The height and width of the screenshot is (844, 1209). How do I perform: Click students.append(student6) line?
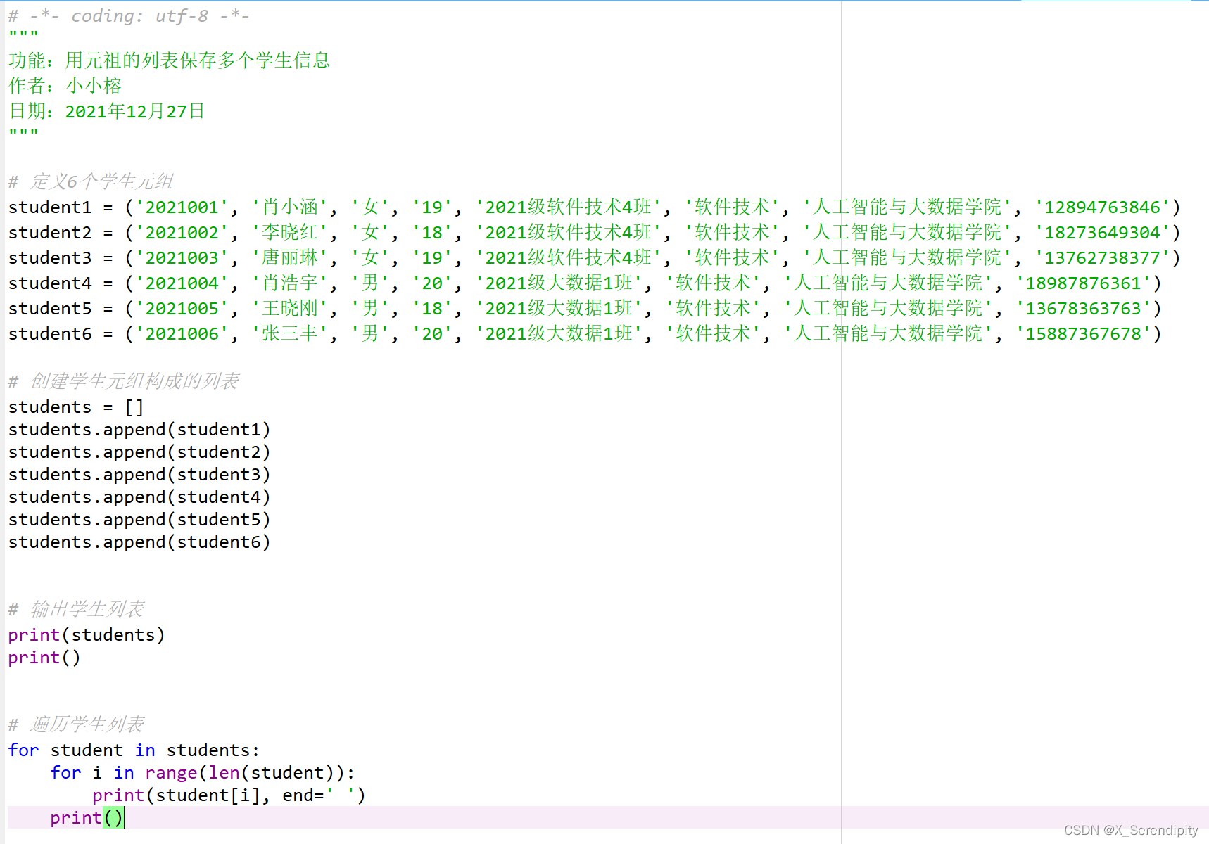[139, 542]
